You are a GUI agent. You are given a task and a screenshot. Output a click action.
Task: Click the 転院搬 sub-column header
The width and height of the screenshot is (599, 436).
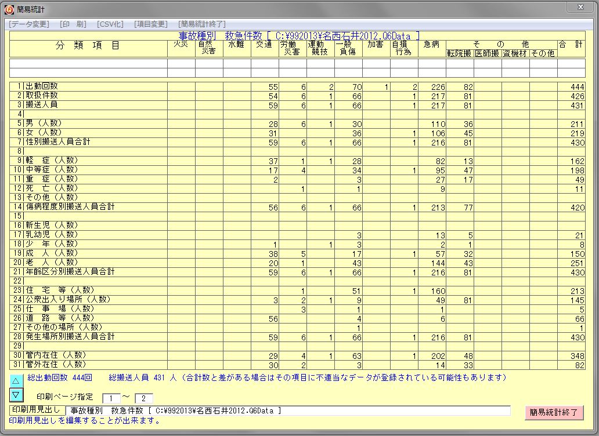pos(459,53)
